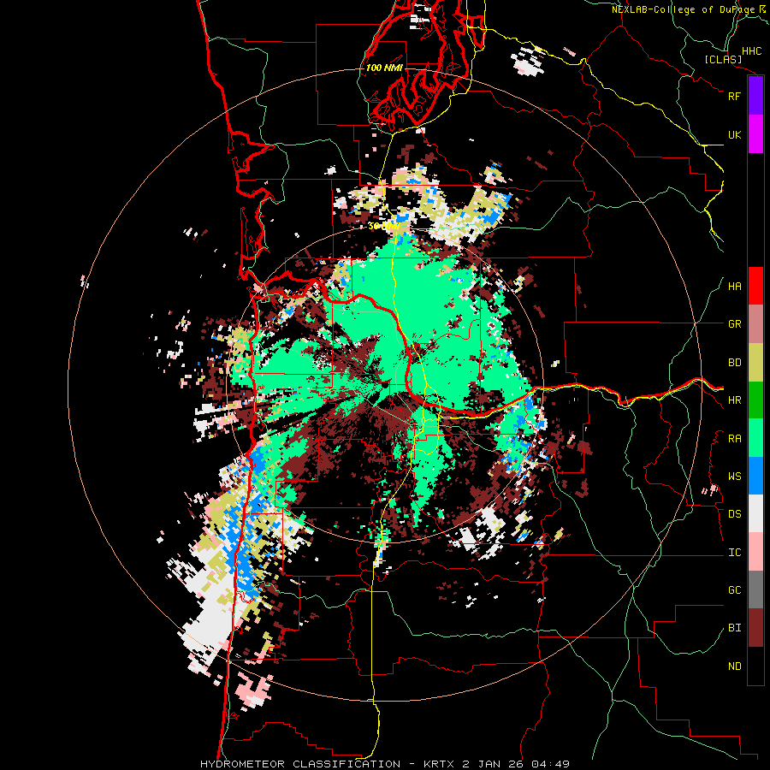Click the HHC product label

(752, 51)
